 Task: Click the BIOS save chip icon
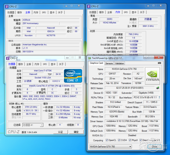point(158,88)
